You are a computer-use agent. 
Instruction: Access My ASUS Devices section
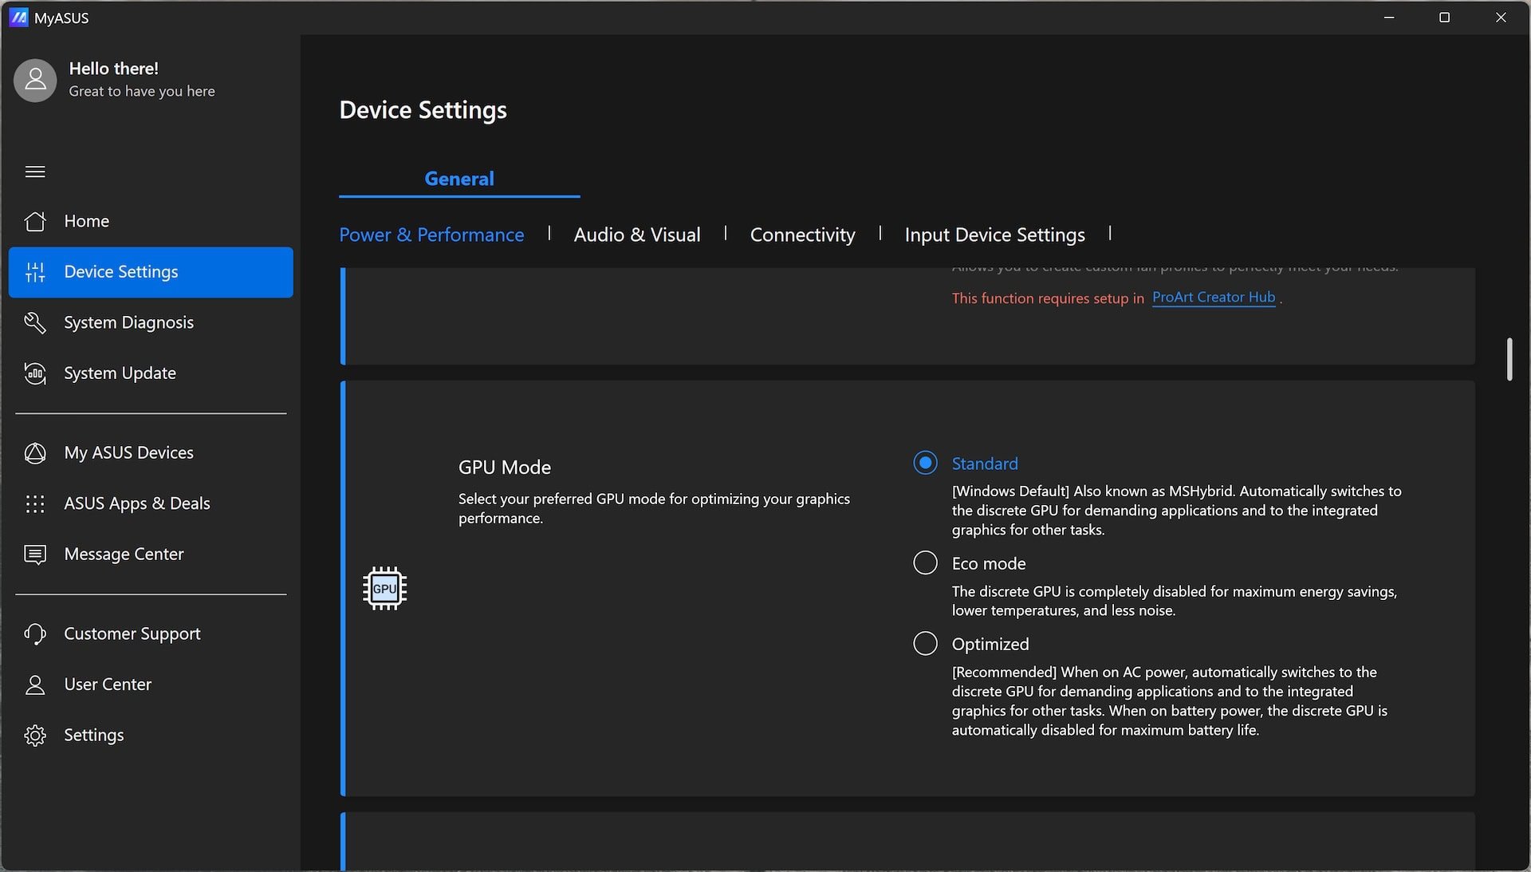click(x=128, y=452)
